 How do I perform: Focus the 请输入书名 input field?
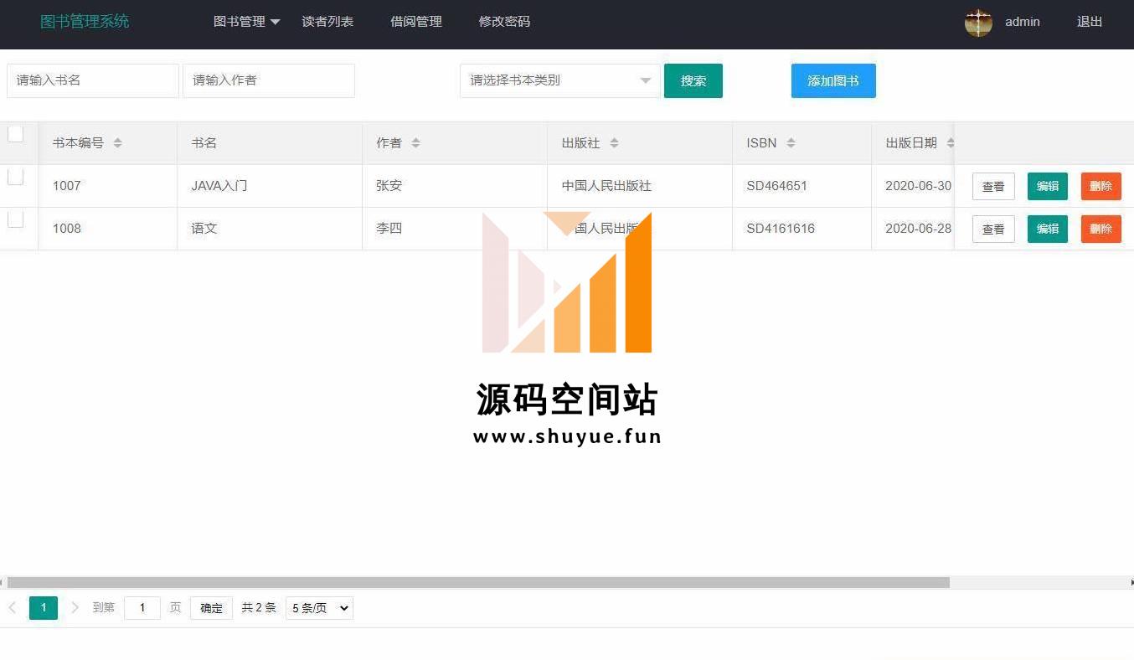coord(93,80)
